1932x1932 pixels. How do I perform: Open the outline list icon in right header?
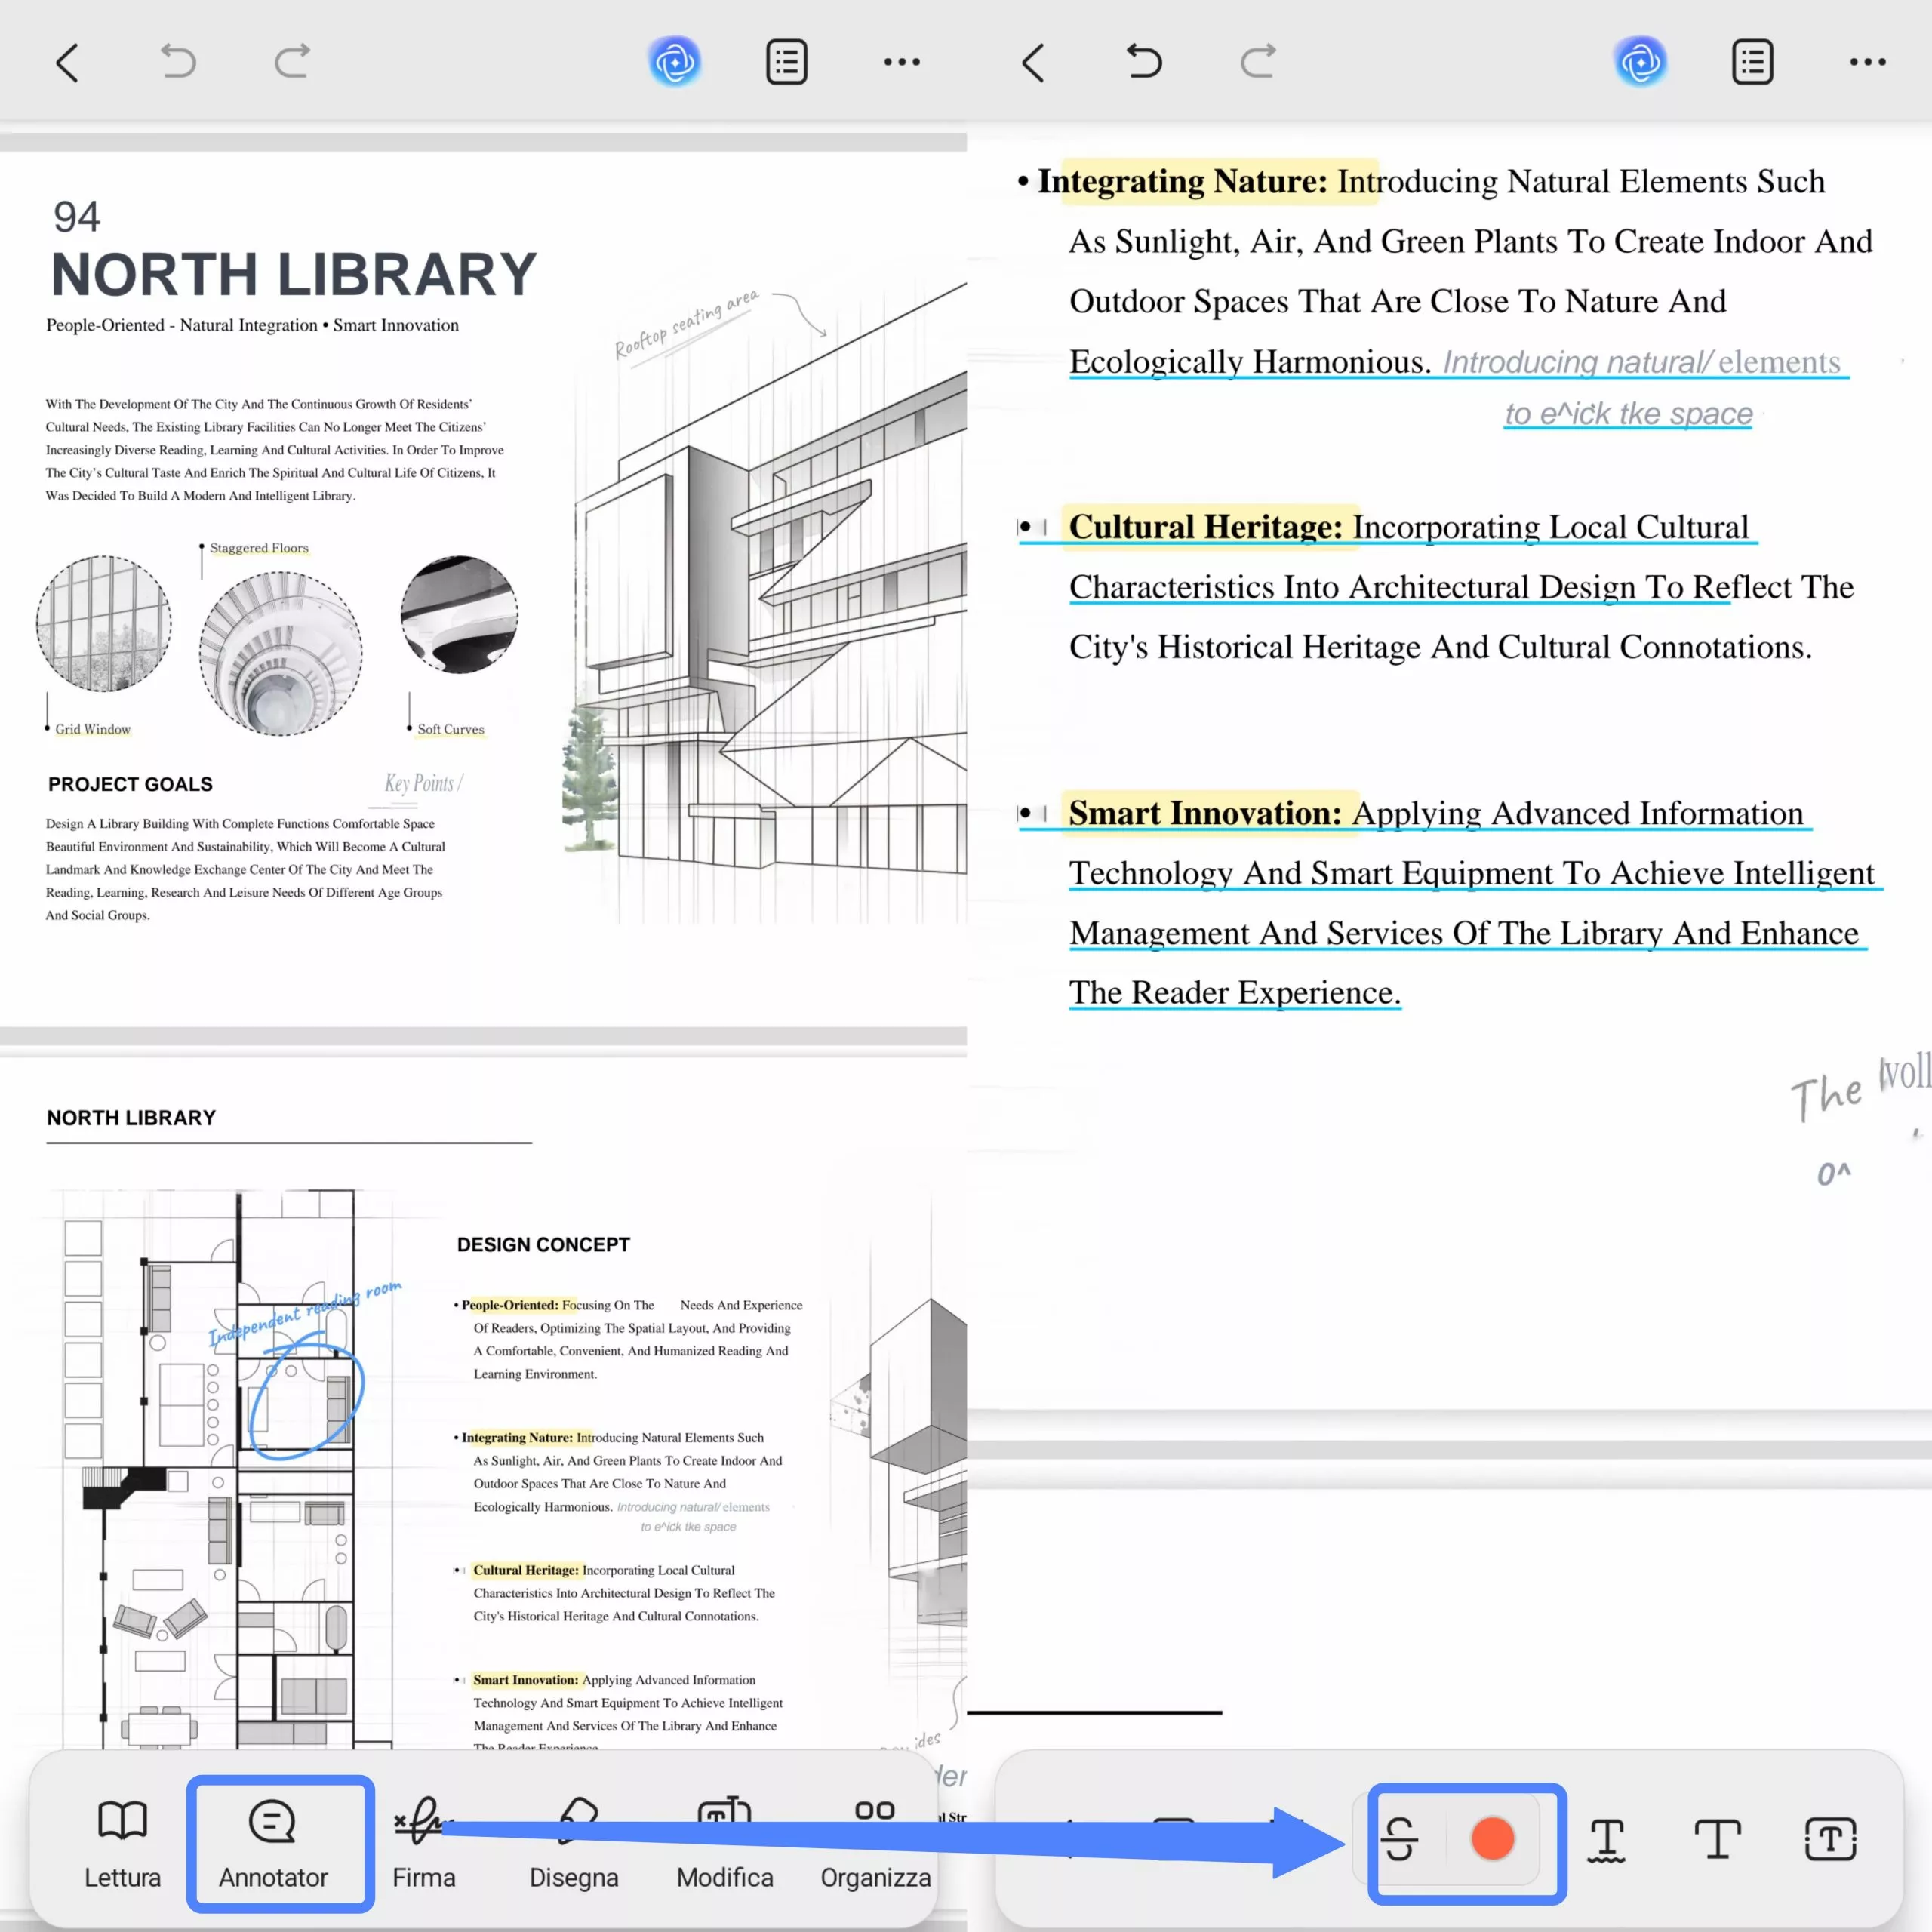tap(1752, 62)
